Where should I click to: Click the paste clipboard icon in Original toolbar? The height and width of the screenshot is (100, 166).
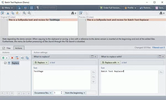pyautogui.click(x=18, y=13)
